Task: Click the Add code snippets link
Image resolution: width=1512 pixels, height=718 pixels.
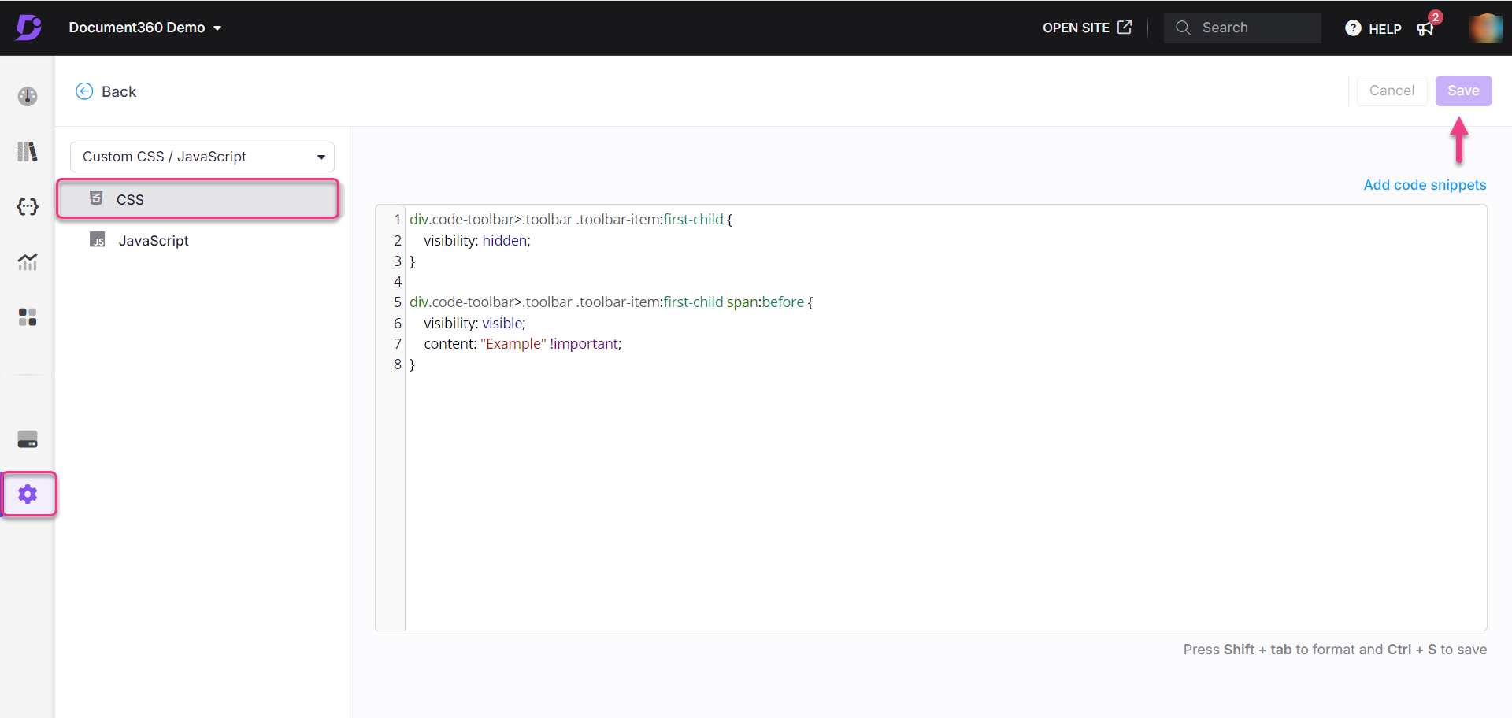Action: 1425,185
